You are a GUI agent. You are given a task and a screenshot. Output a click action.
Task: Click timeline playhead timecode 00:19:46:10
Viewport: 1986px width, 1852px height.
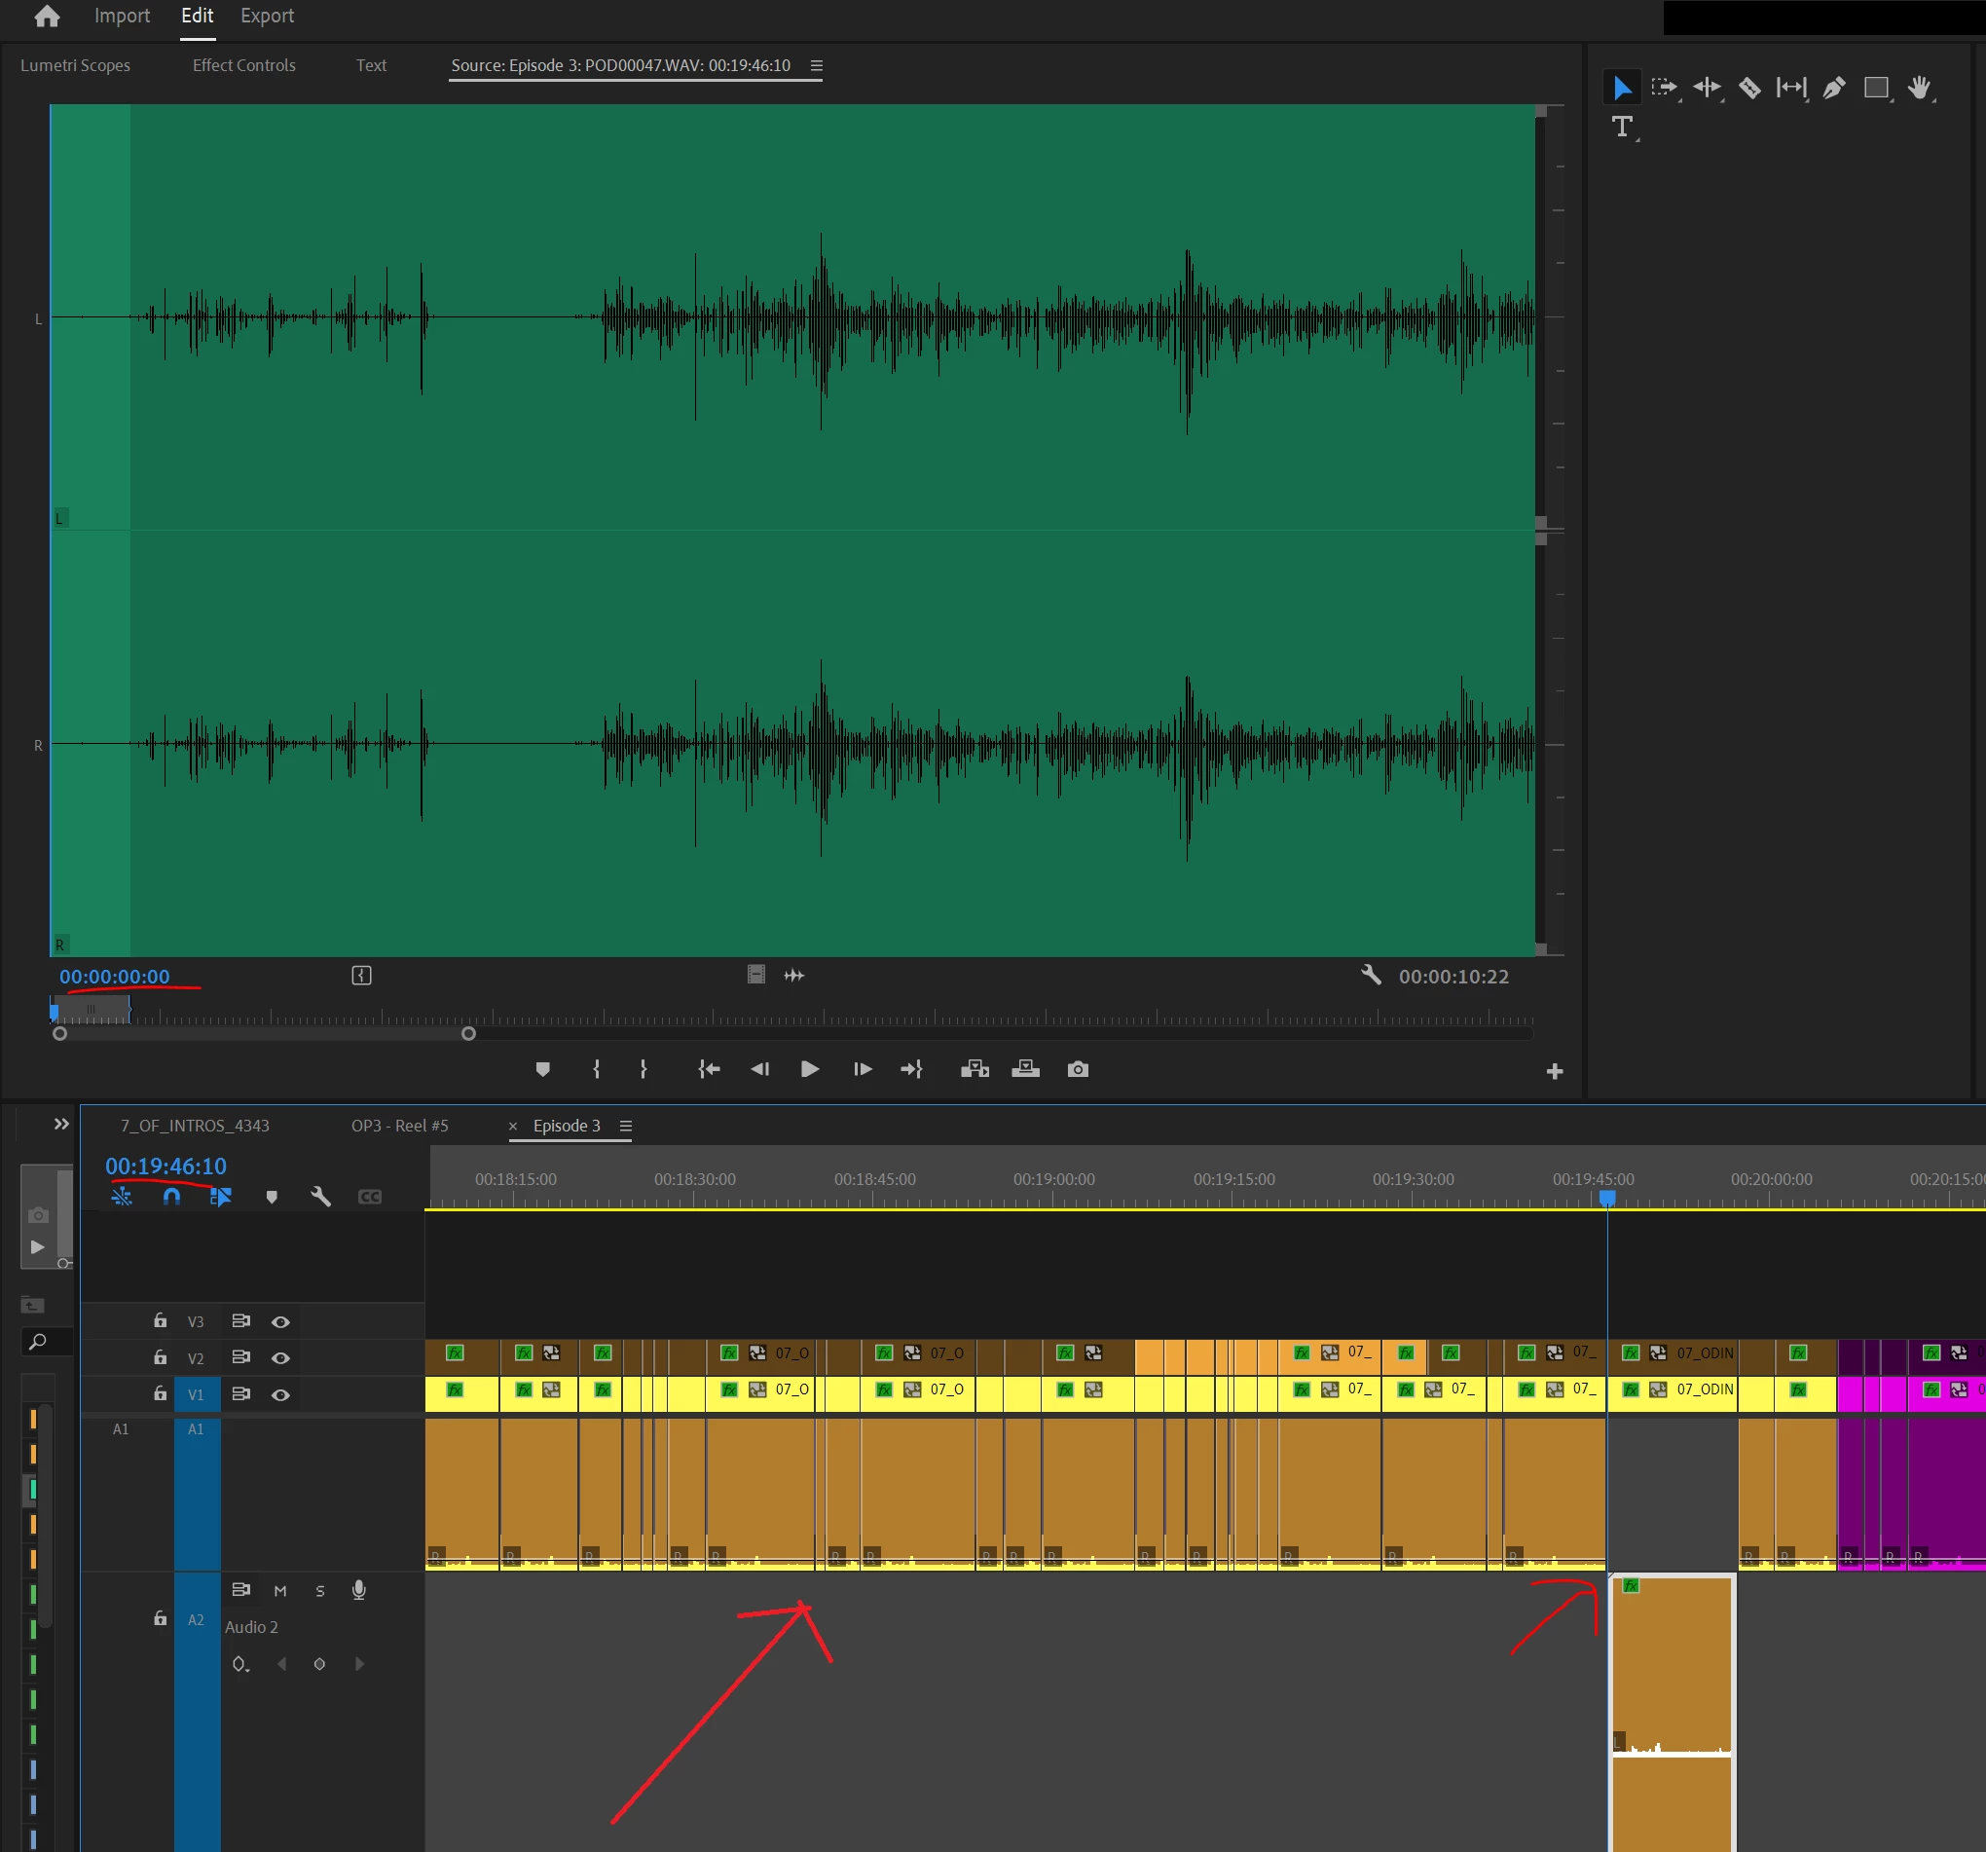tap(165, 1166)
